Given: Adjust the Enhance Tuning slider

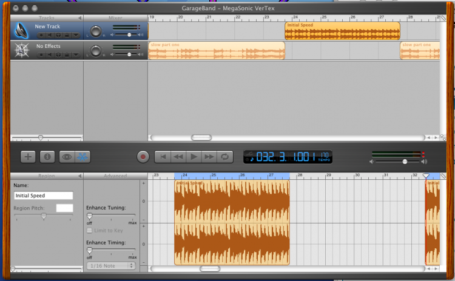Looking at the screenshot, I should pyautogui.click(x=90, y=216).
